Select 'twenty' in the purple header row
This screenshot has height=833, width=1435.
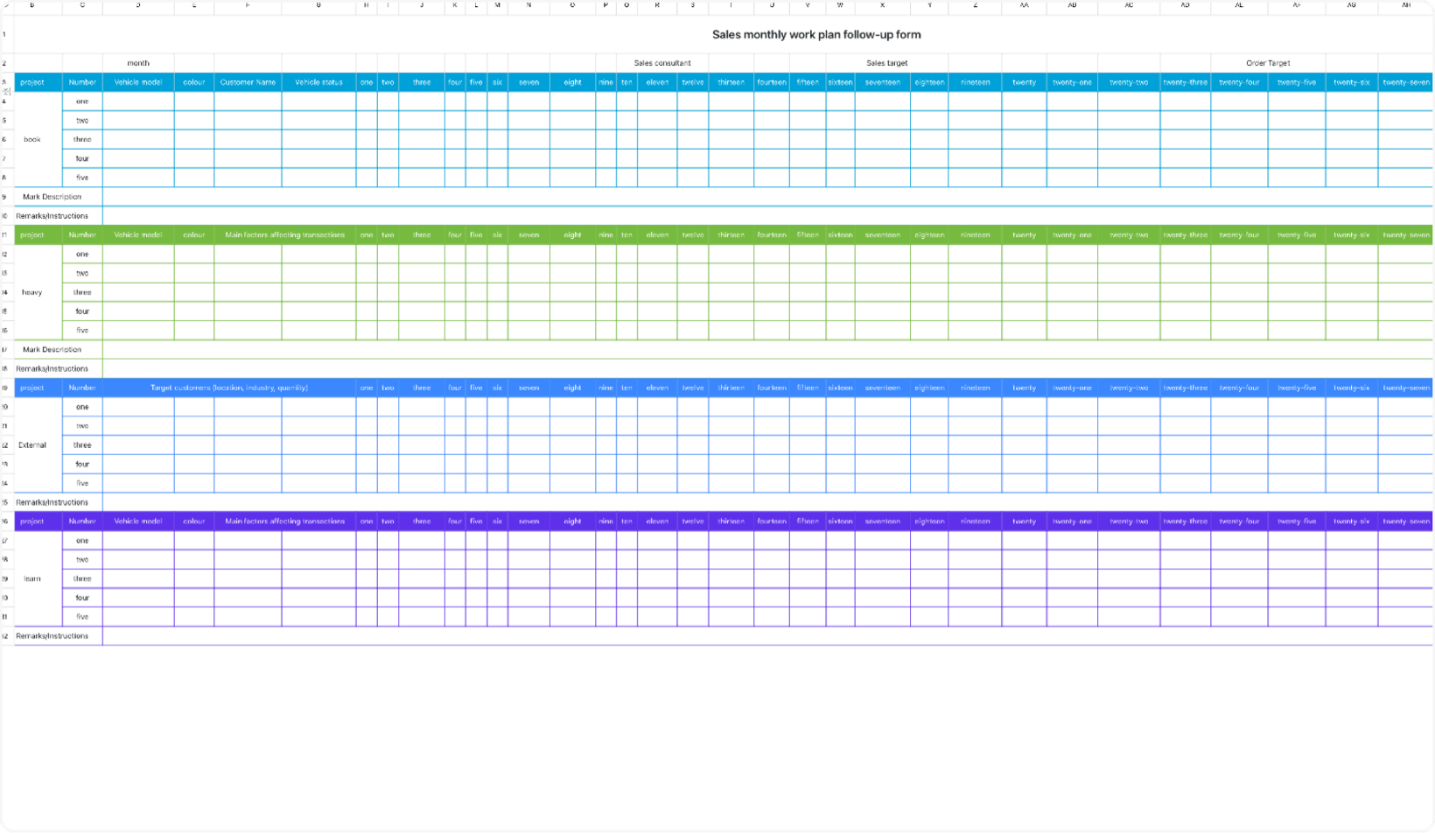[x=1024, y=521]
